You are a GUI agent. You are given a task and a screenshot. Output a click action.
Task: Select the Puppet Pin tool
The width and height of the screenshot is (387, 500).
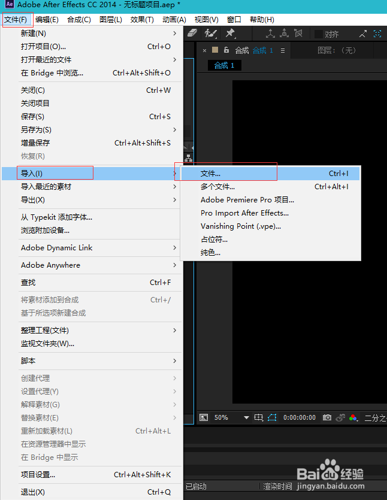point(230,33)
